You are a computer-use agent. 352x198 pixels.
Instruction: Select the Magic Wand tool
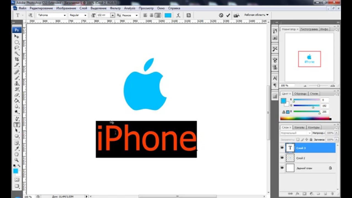click(x=17, y=54)
